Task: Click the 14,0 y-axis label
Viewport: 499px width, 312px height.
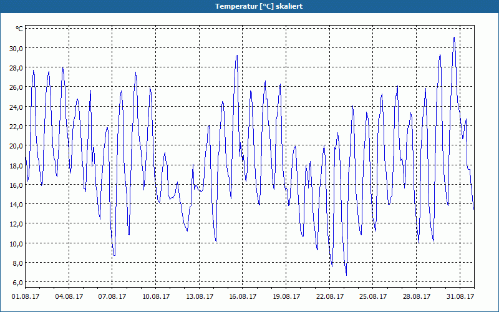Action: click(x=16, y=205)
